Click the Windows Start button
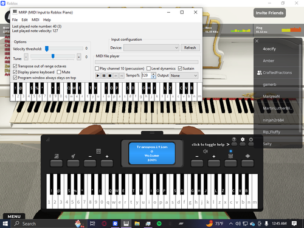The width and height of the screenshot is (304, 228). pyautogui.click(x=5, y=224)
